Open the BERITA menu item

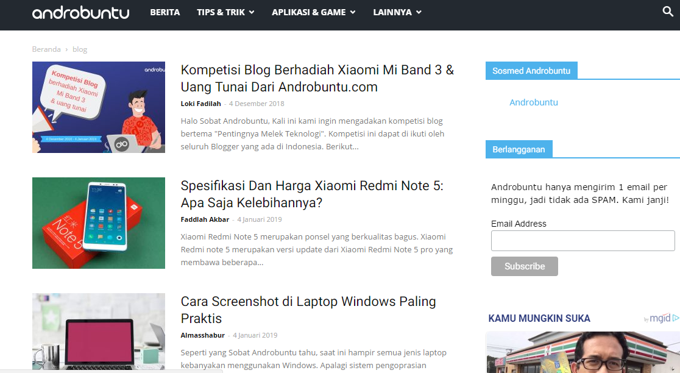click(x=165, y=12)
